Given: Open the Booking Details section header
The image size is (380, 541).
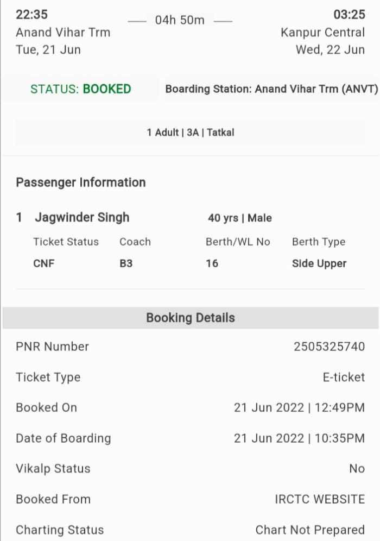Looking at the screenshot, I should (191, 318).
